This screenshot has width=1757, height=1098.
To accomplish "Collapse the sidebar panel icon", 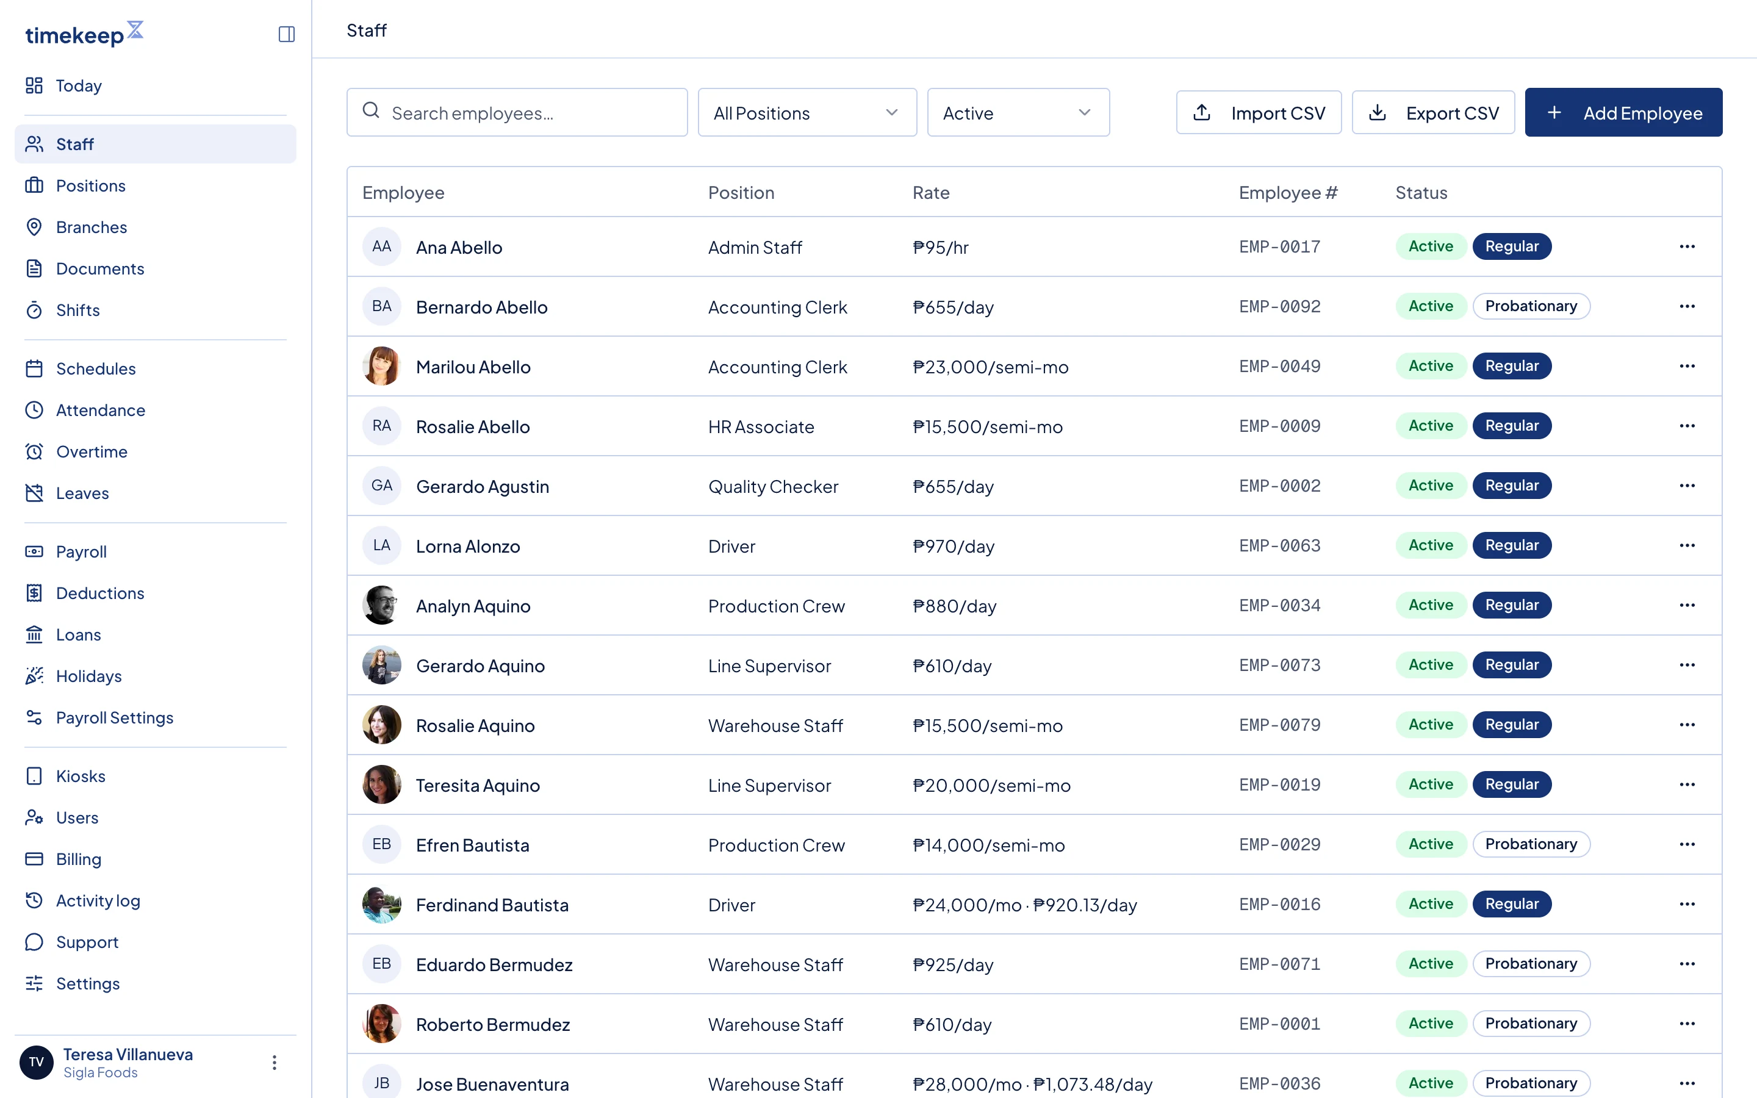I will [x=286, y=34].
